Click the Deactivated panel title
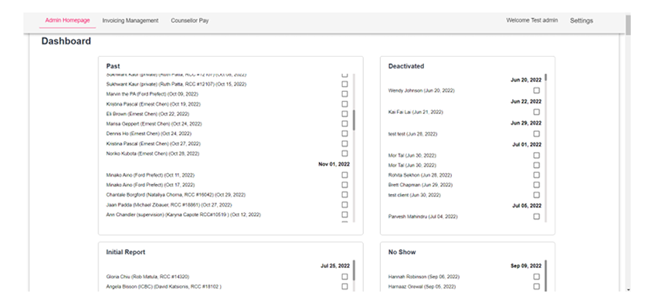The width and height of the screenshot is (651, 304). click(x=406, y=66)
